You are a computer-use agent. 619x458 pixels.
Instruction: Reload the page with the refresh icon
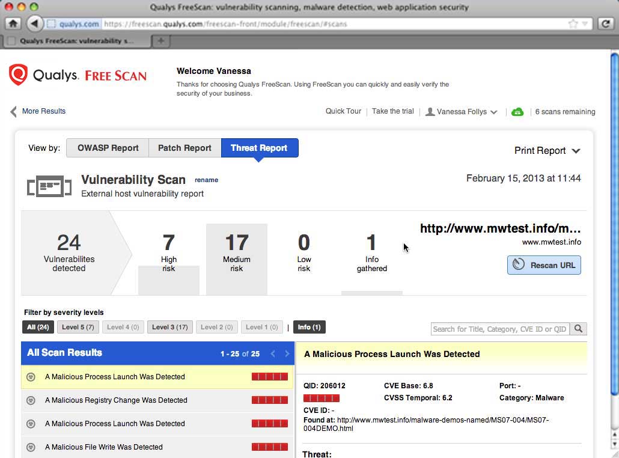click(x=605, y=23)
